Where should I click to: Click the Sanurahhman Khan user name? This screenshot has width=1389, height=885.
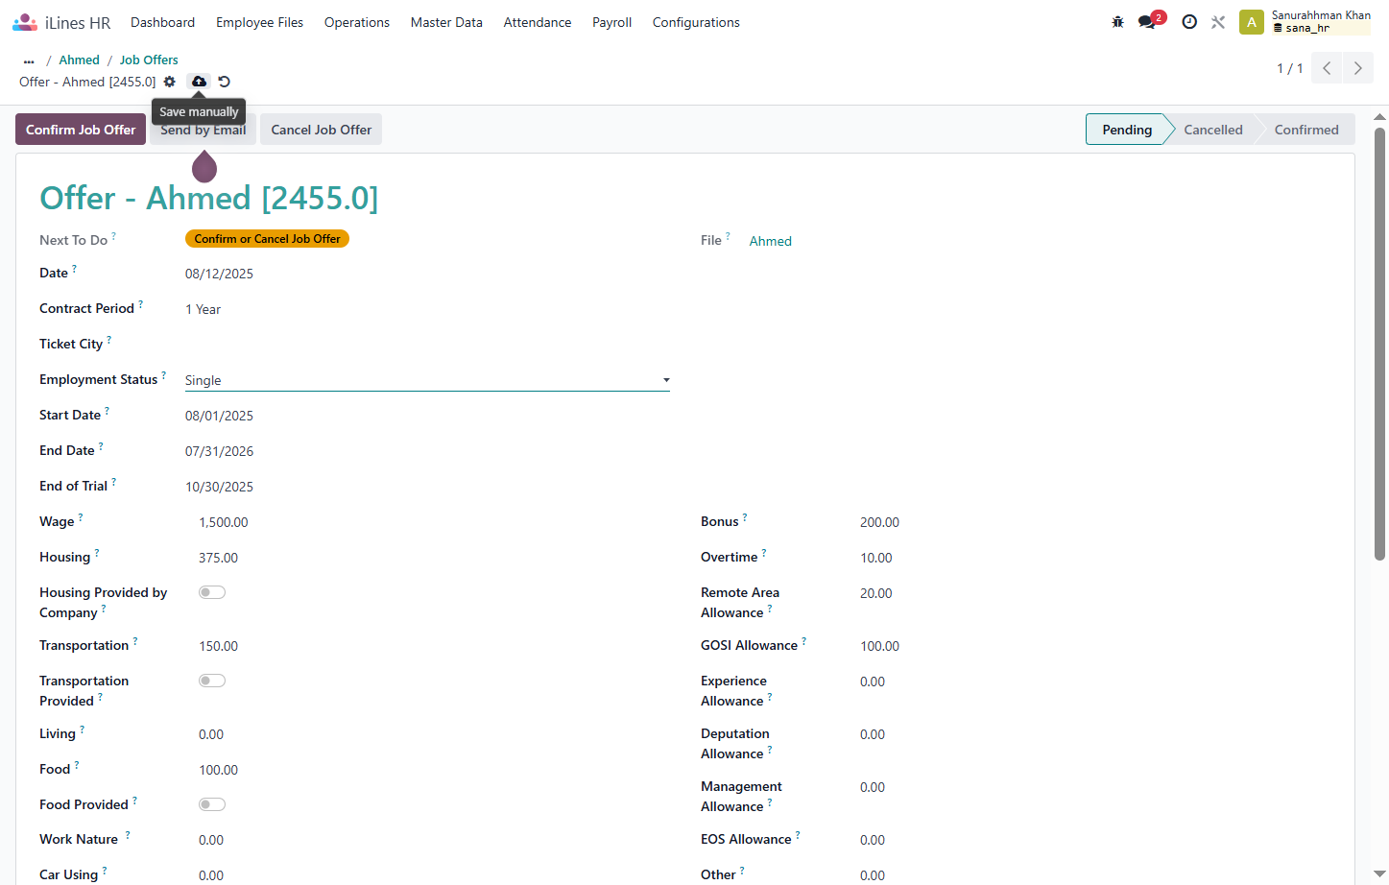click(x=1321, y=15)
